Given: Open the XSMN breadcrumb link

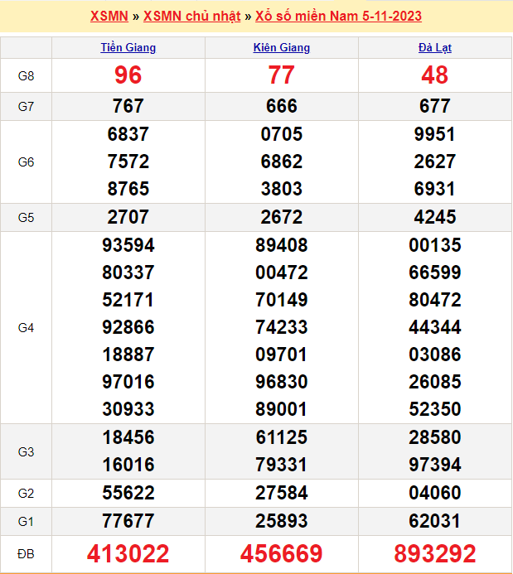Looking at the screenshot, I should point(109,17).
